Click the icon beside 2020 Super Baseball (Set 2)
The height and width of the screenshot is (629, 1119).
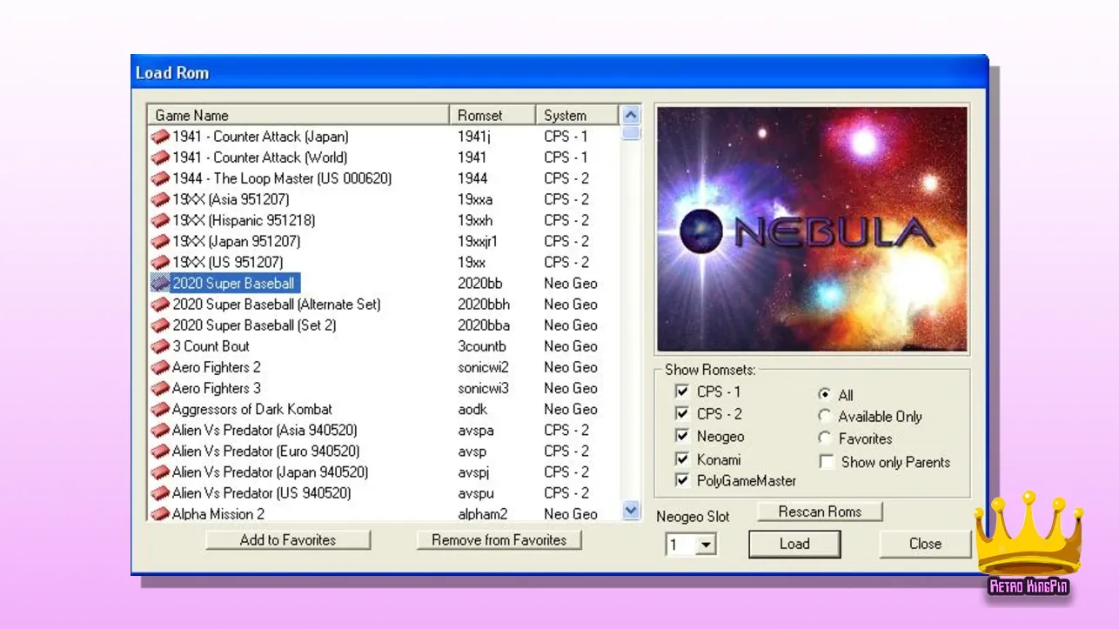click(x=160, y=325)
